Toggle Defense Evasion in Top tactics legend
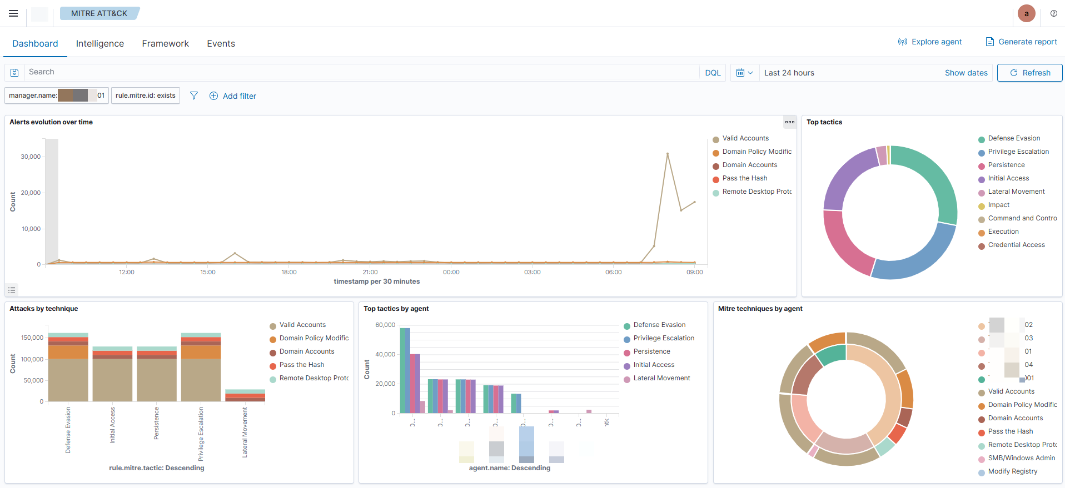Image resolution: width=1065 pixels, height=488 pixels. pos(1014,138)
